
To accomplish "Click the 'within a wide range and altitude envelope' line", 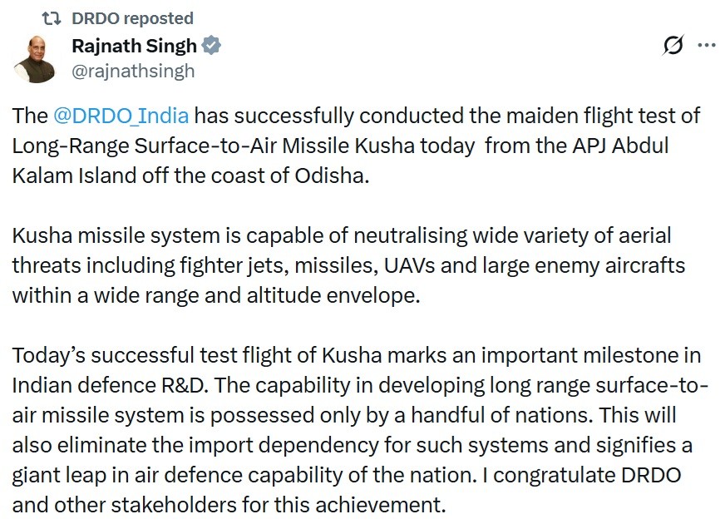I will pos(216,295).
